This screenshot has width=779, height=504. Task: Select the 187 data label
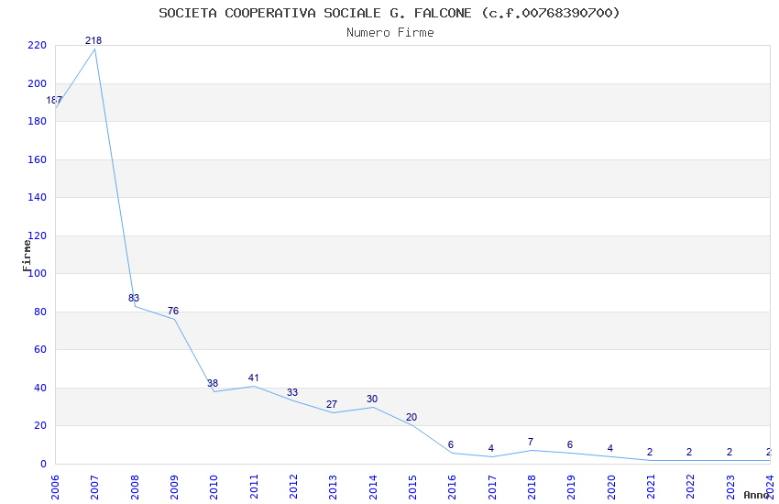click(54, 100)
